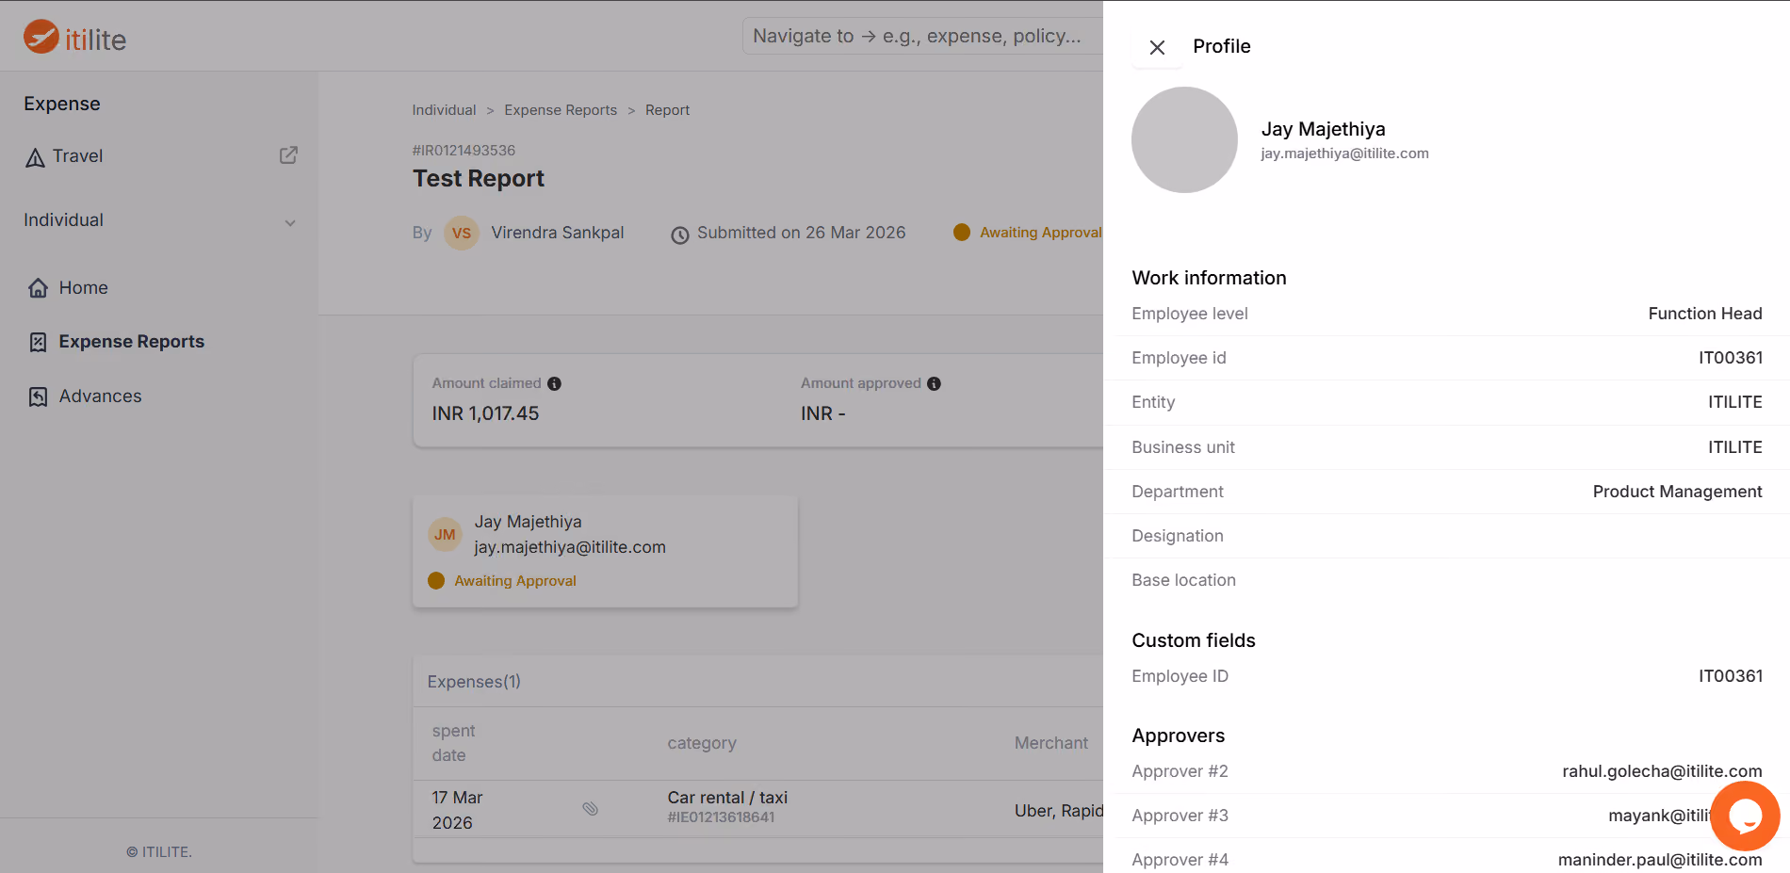Click the Report breadcrumb
Viewport: 1790px width, 873px height.
point(667,110)
